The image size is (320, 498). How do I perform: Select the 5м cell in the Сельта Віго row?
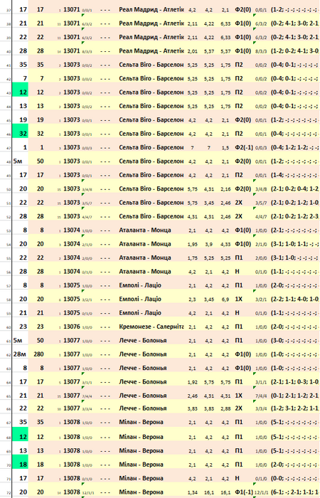(x=18, y=161)
